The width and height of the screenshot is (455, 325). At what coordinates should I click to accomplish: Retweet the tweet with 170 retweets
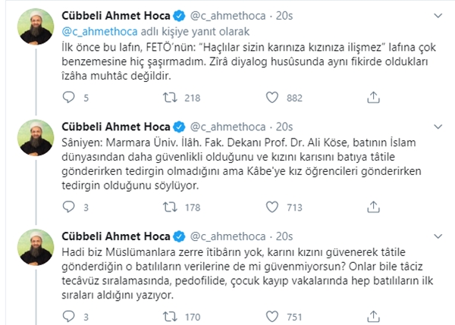coord(170,317)
